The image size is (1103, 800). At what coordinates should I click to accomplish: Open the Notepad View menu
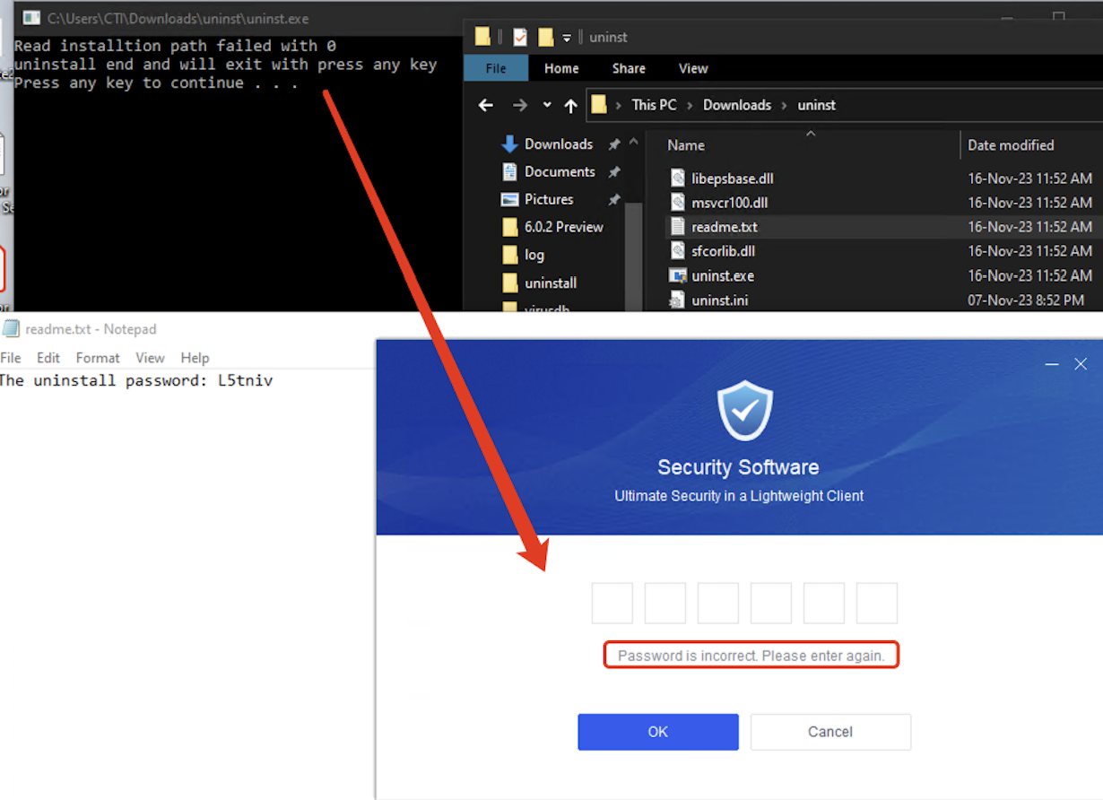150,358
